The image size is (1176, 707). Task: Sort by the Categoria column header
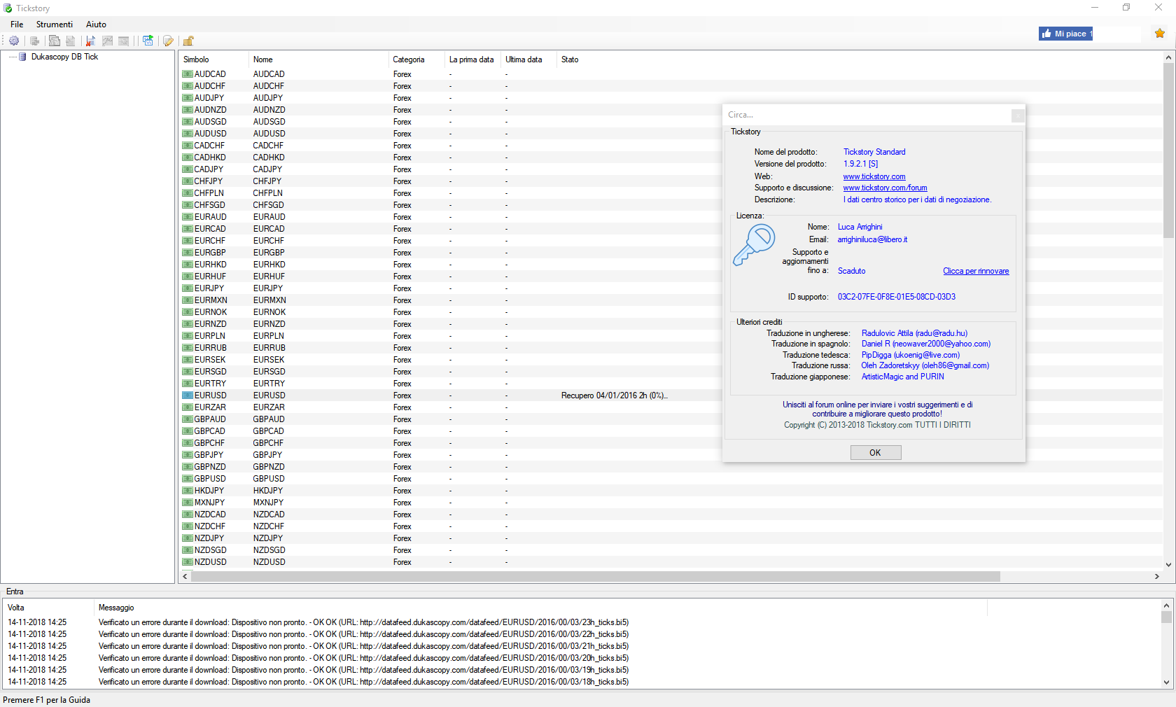(x=416, y=59)
